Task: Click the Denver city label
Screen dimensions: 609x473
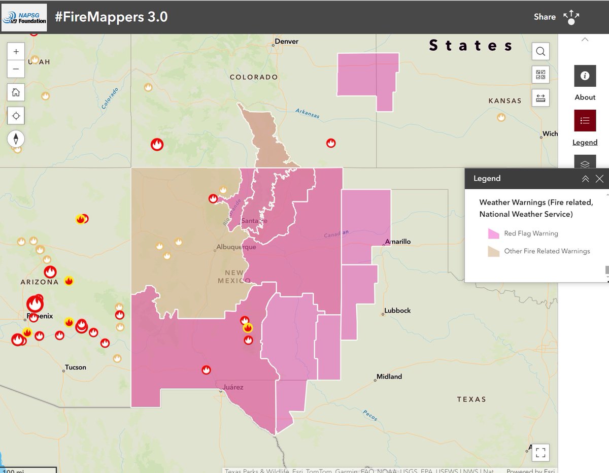Action: (287, 41)
